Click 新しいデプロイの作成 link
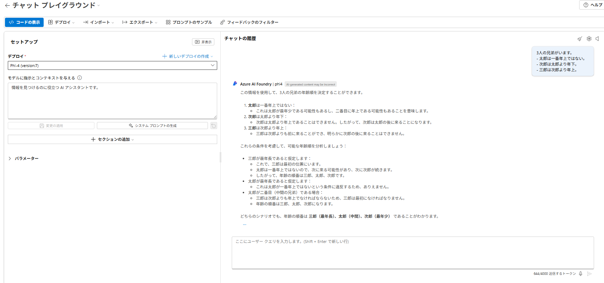Viewport: 604px width, 283px height. pos(187,56)
